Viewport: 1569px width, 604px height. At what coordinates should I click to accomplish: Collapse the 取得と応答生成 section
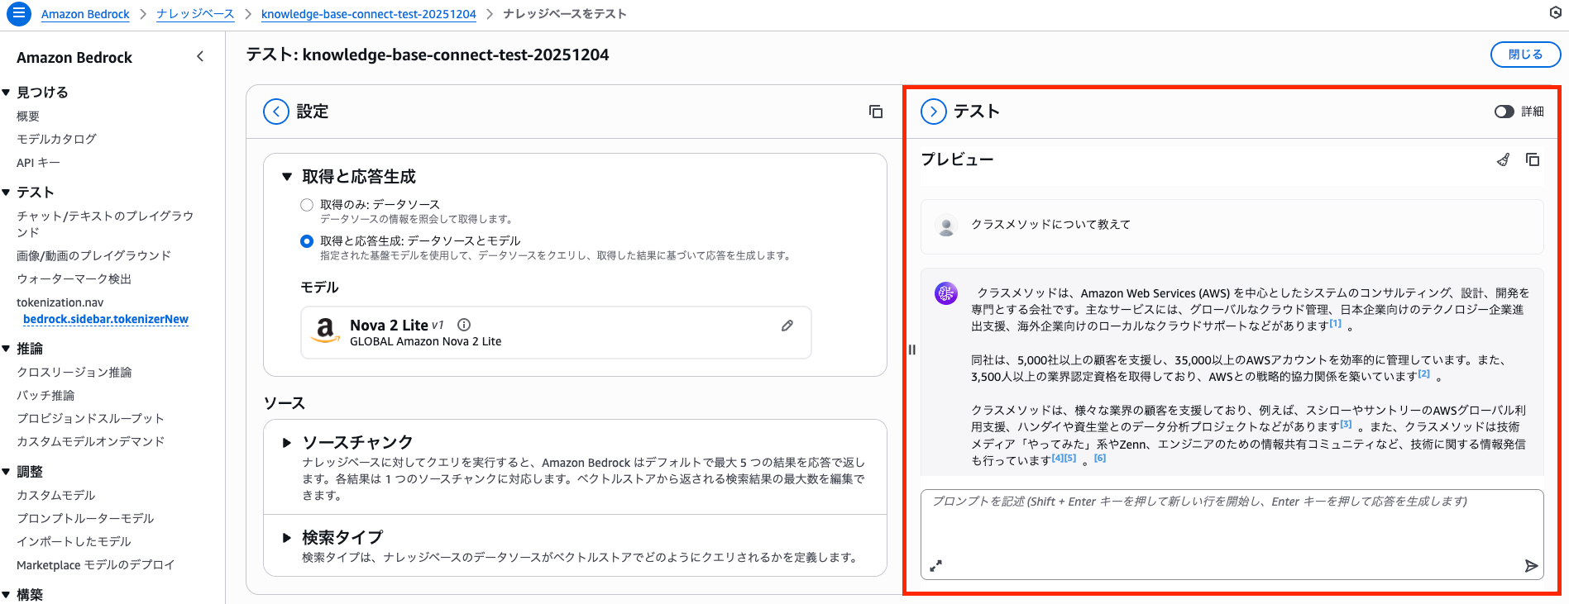[287, 177]
